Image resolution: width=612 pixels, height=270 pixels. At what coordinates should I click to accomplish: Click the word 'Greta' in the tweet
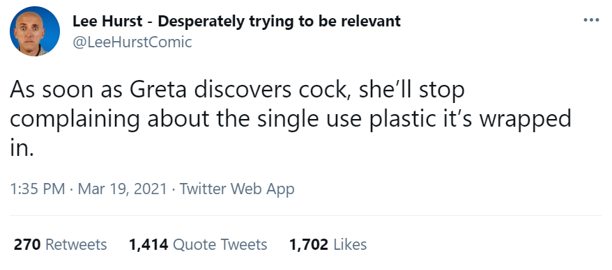(159, 90)
